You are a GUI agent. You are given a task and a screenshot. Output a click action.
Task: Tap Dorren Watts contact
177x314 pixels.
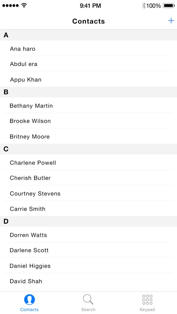88,235
